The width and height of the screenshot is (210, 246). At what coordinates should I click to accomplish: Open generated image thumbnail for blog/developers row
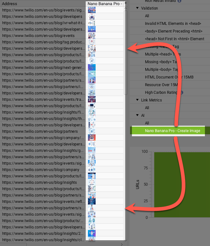point(92,17)
